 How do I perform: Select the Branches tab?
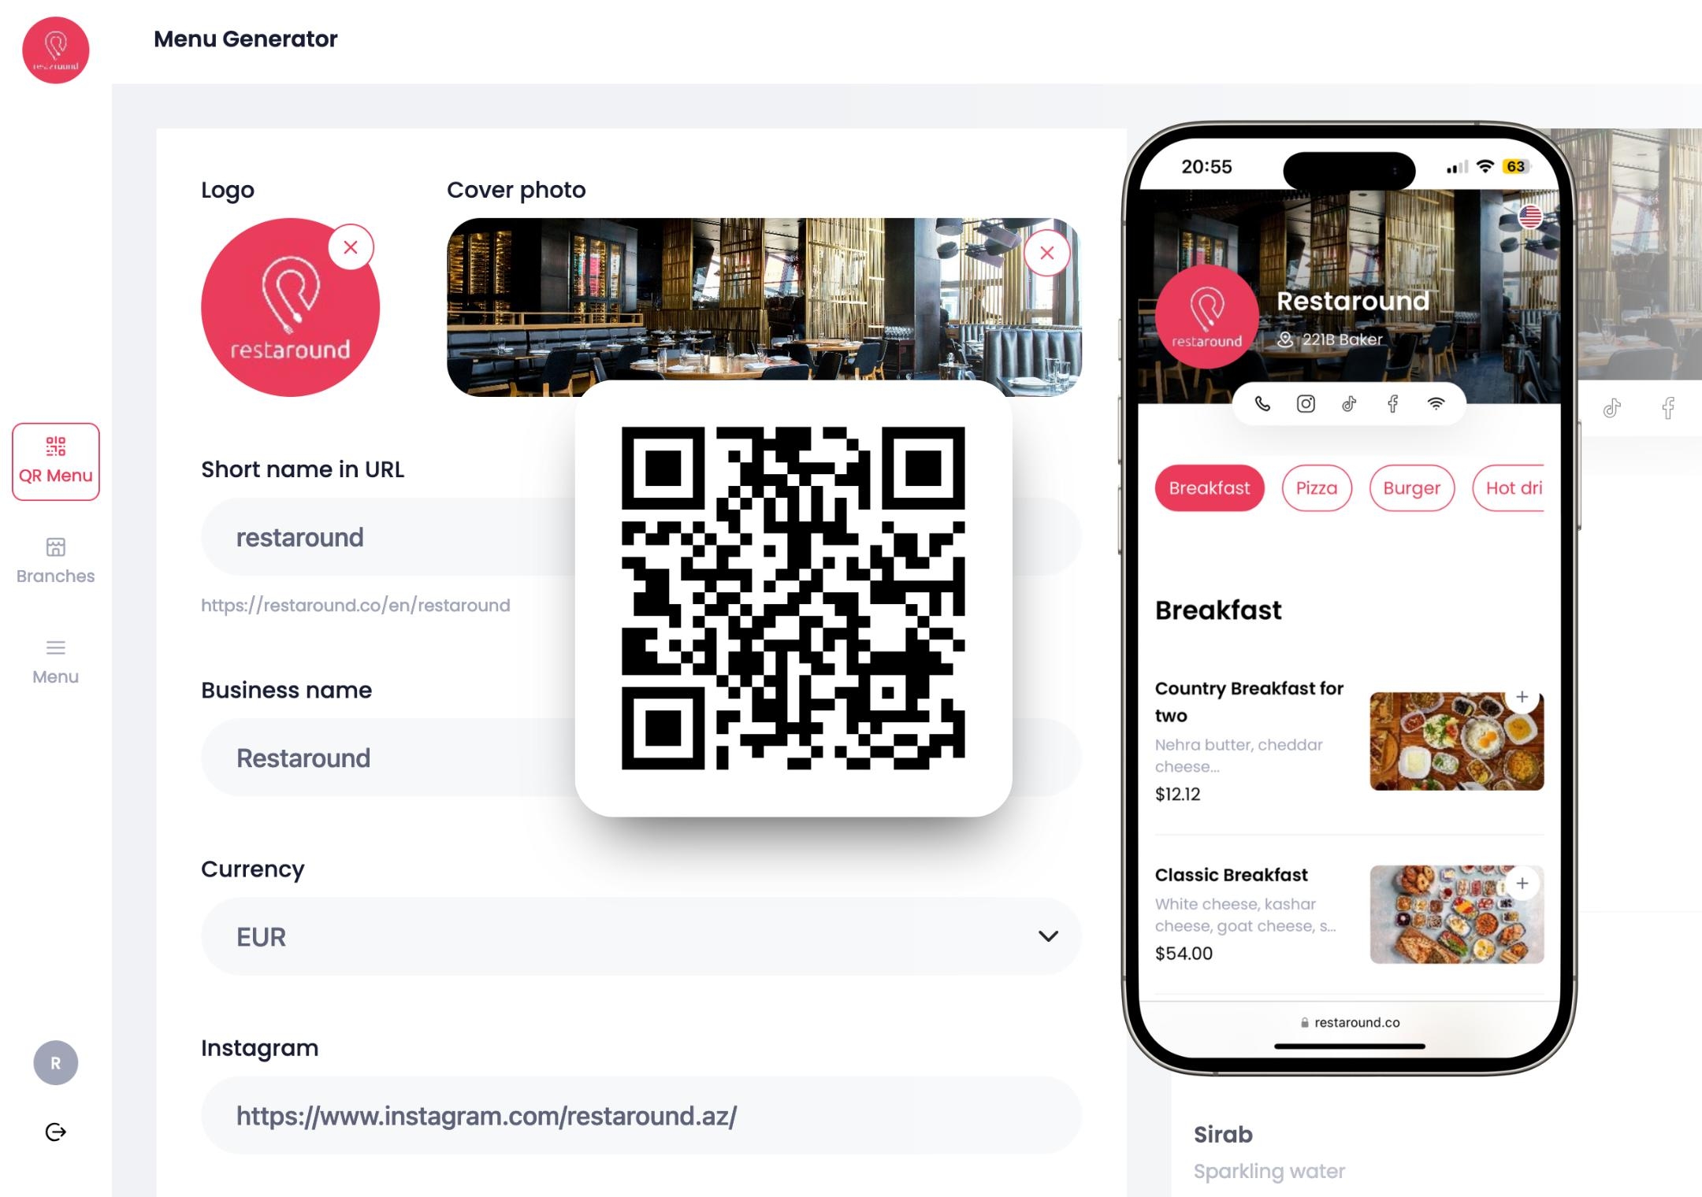point(56,560)
